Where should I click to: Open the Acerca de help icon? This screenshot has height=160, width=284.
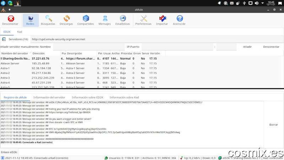click(x=179, y=20)
